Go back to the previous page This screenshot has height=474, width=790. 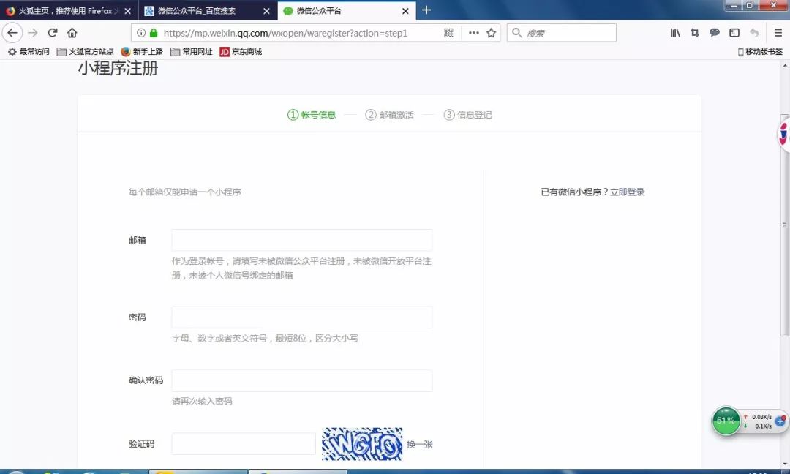point(12,33)
